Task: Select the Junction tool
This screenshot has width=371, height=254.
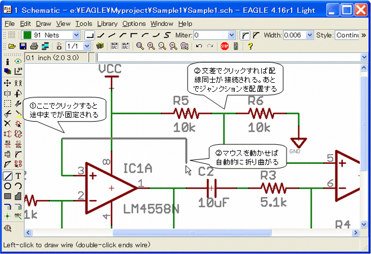Action: [7, 216]
